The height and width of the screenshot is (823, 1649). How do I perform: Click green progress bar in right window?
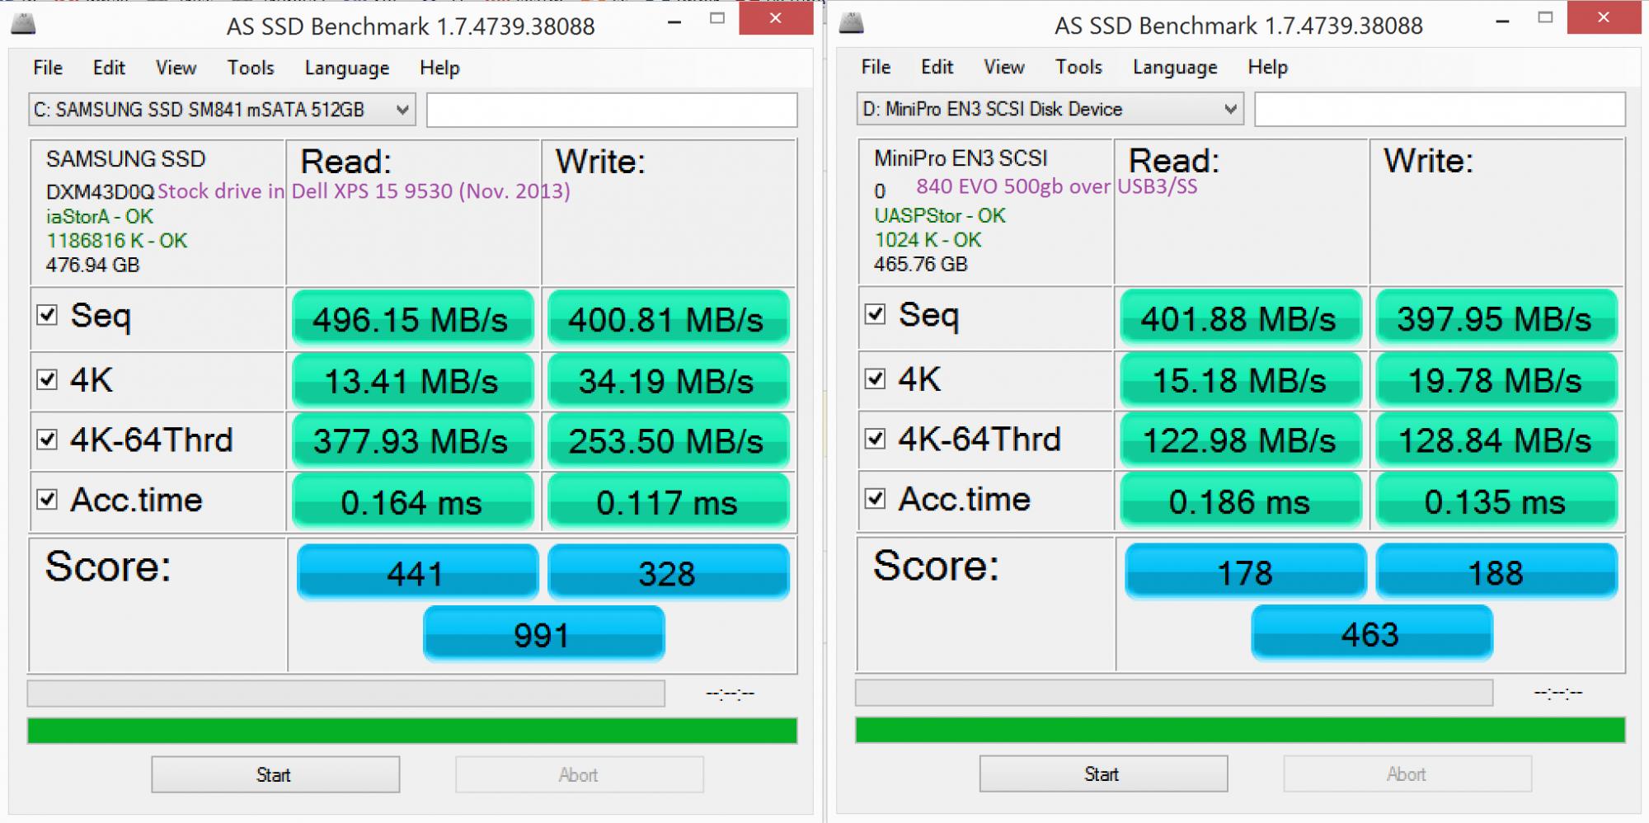click(x=1240, y=730)
